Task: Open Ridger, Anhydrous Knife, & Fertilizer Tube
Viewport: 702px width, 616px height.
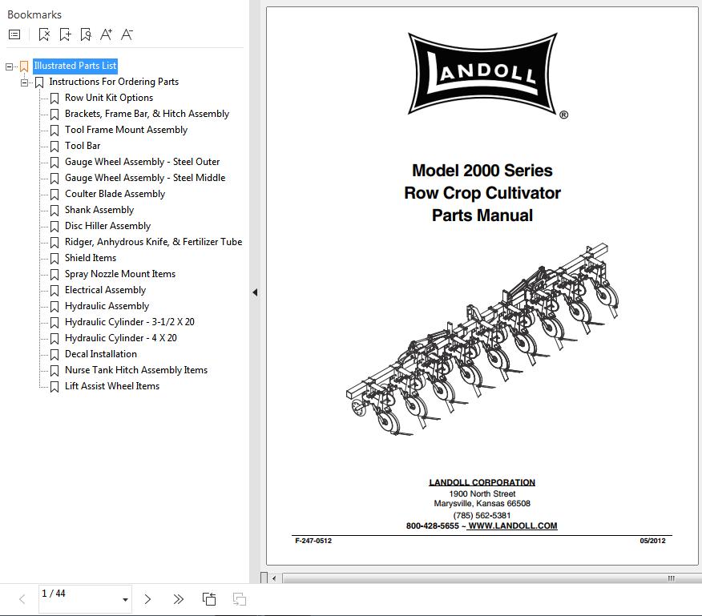Action: pos(153,242)
